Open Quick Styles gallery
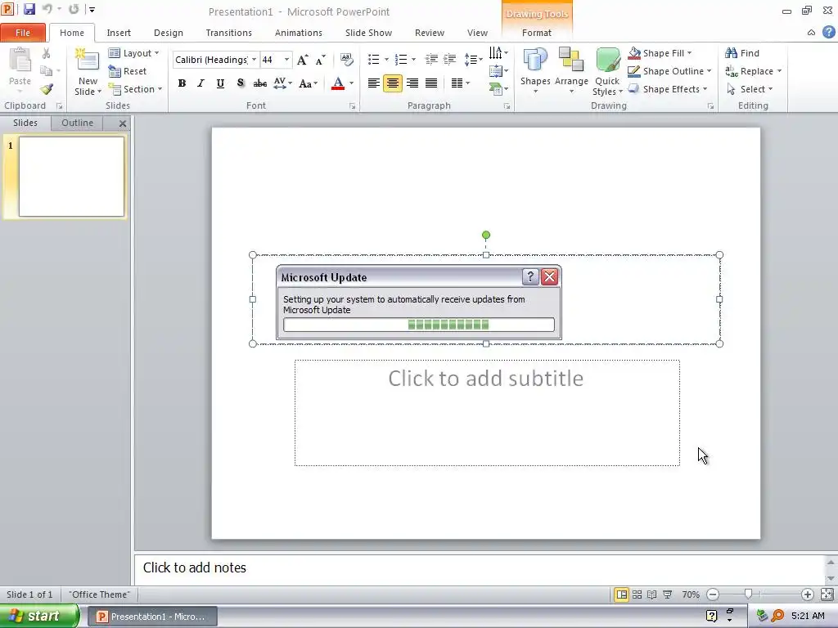The height and width of the screenshot is (628, 838). click(x=607, y=70)
